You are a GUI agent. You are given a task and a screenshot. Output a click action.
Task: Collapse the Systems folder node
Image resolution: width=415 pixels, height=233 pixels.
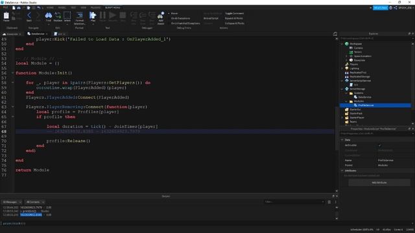(x=346, y=93)
